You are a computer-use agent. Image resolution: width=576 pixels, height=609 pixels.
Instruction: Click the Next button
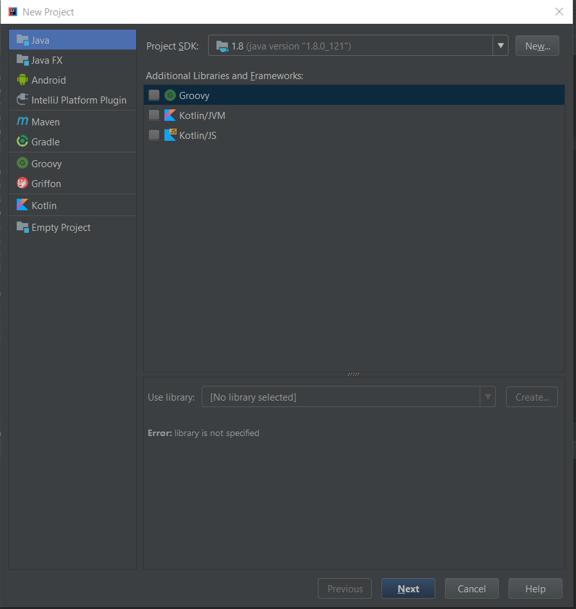pyautogui.click(x=408, y=588)
